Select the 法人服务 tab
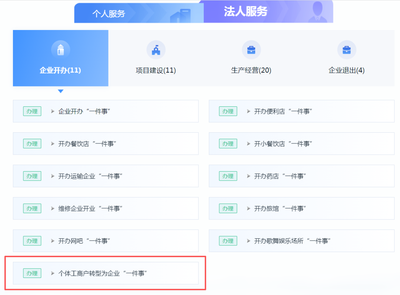This screenshot has height=295, width=400. tap(245, 11)
